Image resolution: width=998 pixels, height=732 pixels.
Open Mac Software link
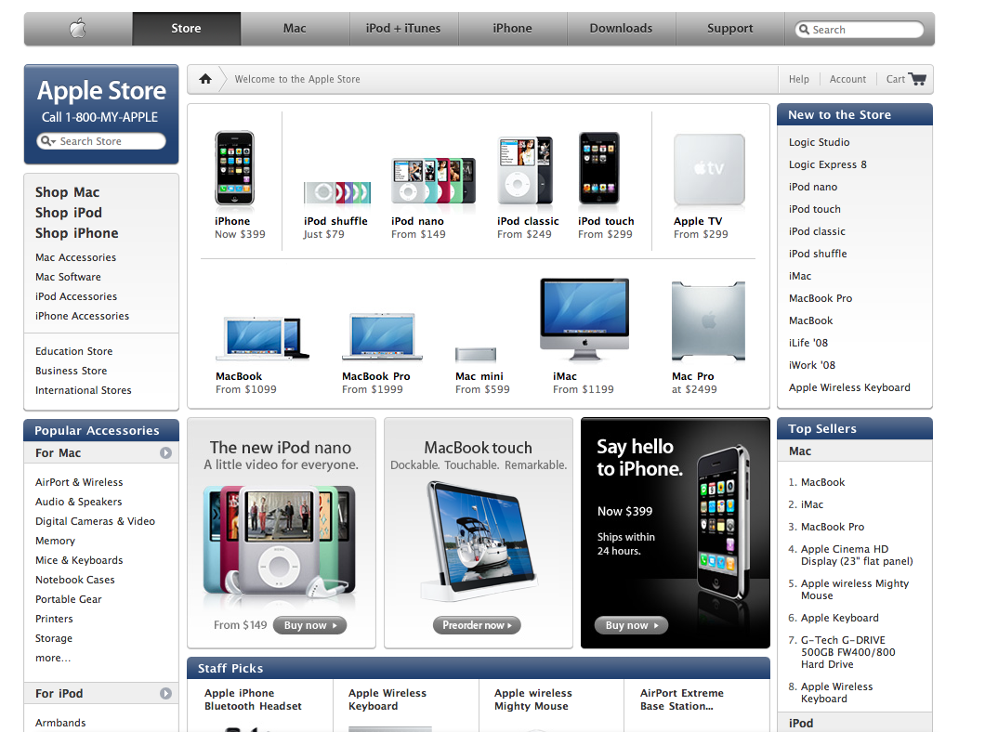pos(68,277)
